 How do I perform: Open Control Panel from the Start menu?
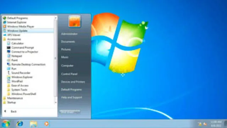[69, 74]
